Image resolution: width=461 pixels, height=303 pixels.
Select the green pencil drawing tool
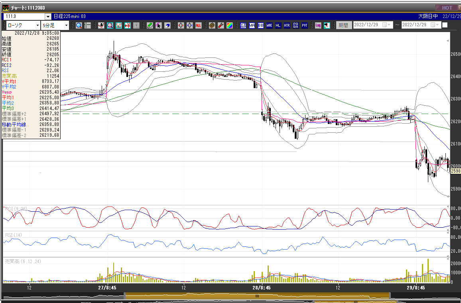coord(150,26)
